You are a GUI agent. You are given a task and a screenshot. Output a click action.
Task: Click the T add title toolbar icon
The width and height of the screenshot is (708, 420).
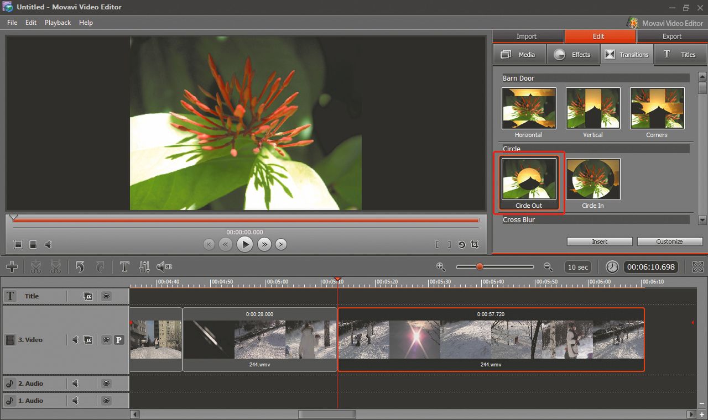coord(124,267)
